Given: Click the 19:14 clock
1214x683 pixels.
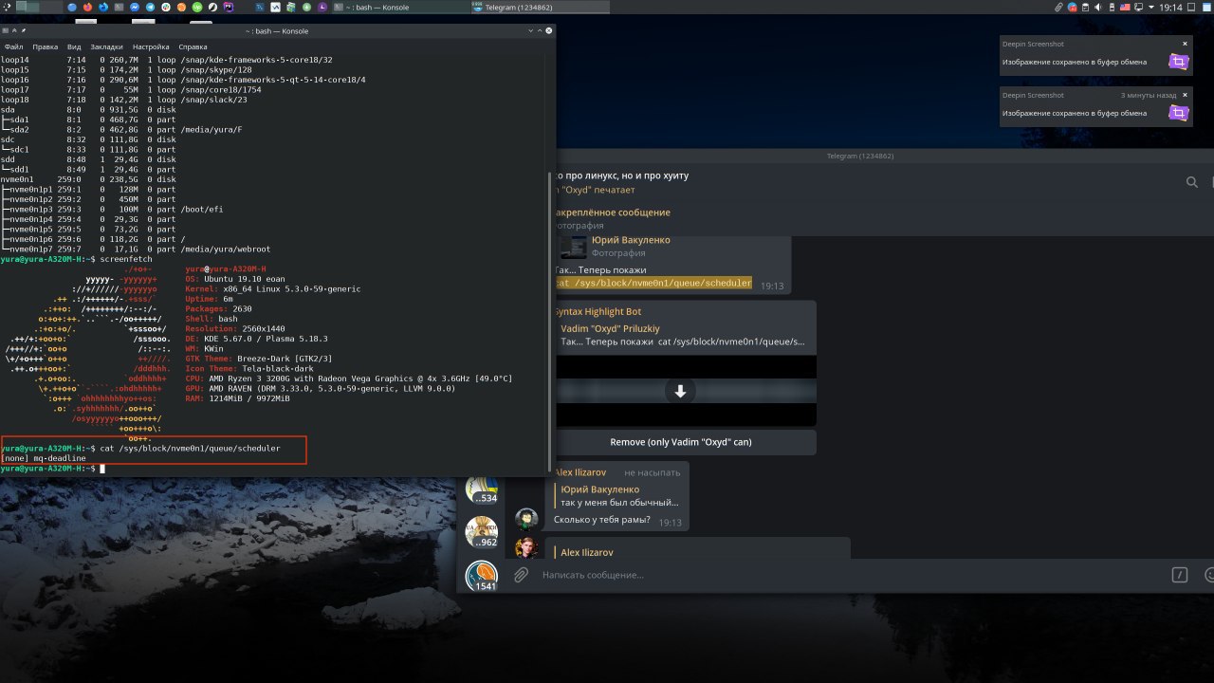Looking at the screenshot, I should [x=1171, y=7].
